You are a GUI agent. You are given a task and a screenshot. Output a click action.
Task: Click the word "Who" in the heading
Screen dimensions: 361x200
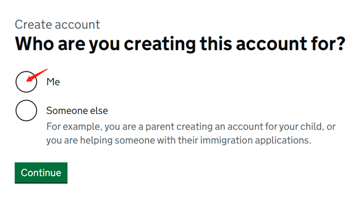(x=35, y=44)
